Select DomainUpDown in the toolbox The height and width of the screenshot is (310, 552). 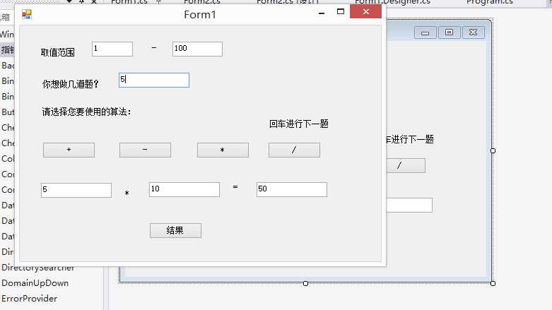[35, 283]
